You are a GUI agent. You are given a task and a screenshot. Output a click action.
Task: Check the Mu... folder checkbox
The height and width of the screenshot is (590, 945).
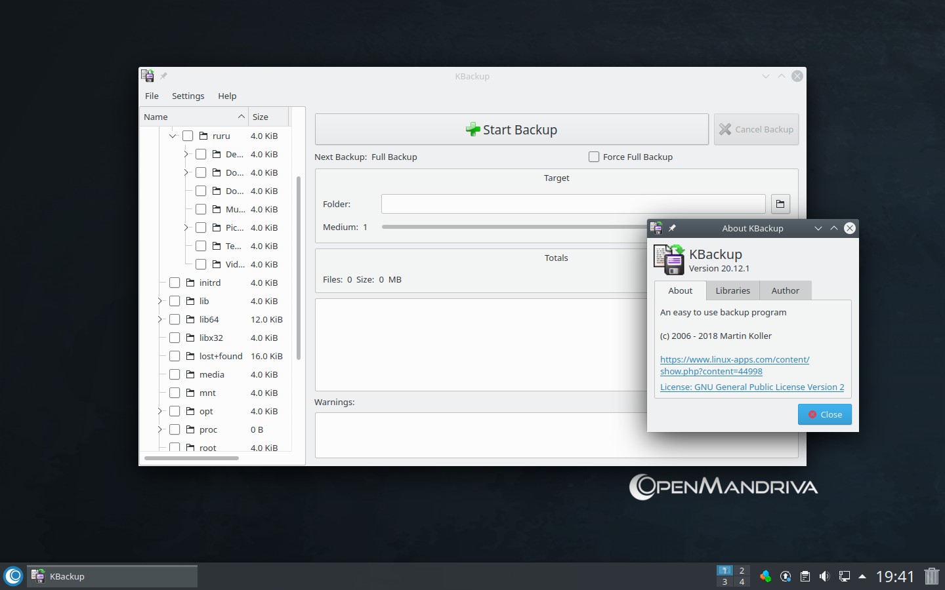201,209
